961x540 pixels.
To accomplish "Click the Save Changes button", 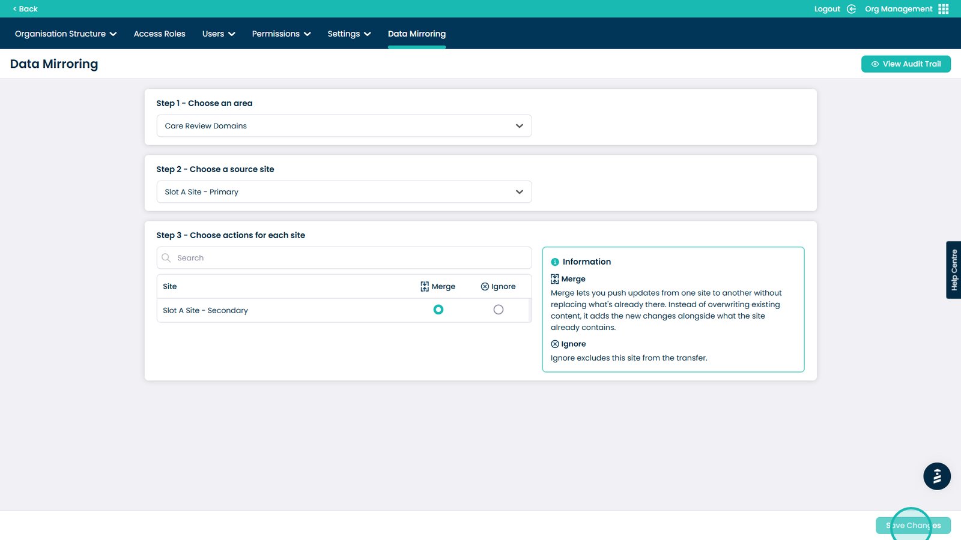I will tap(912, 526).
